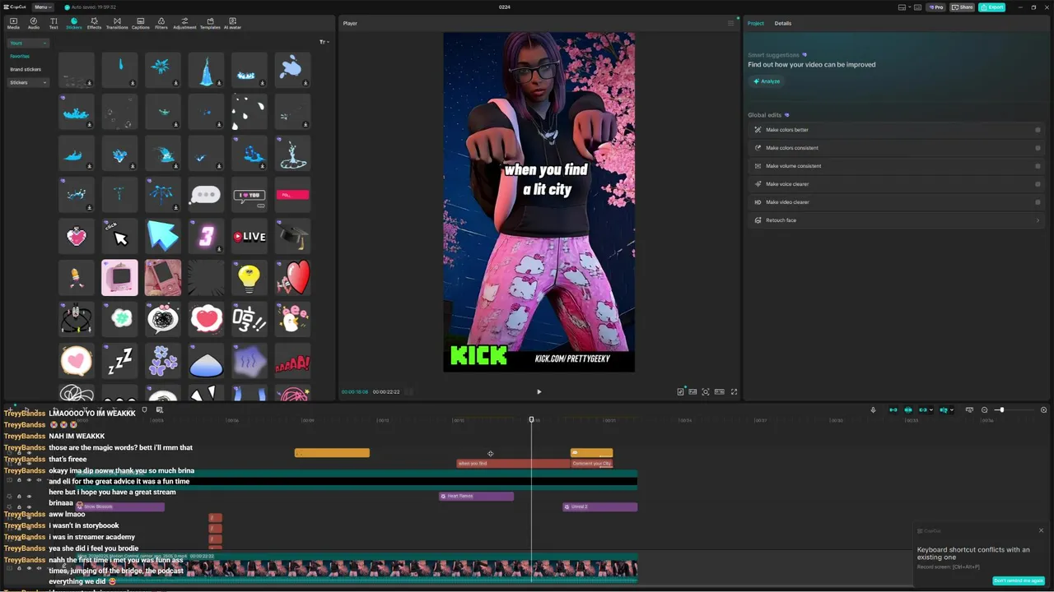
Task: Toggle auto snapping in timeline toolbar
Action: coord(908,409)
